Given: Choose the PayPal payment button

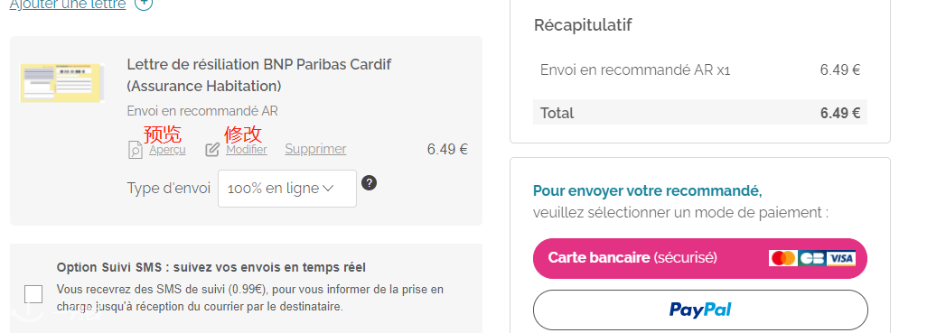Looking at the screenshot, I should [700, 310].
